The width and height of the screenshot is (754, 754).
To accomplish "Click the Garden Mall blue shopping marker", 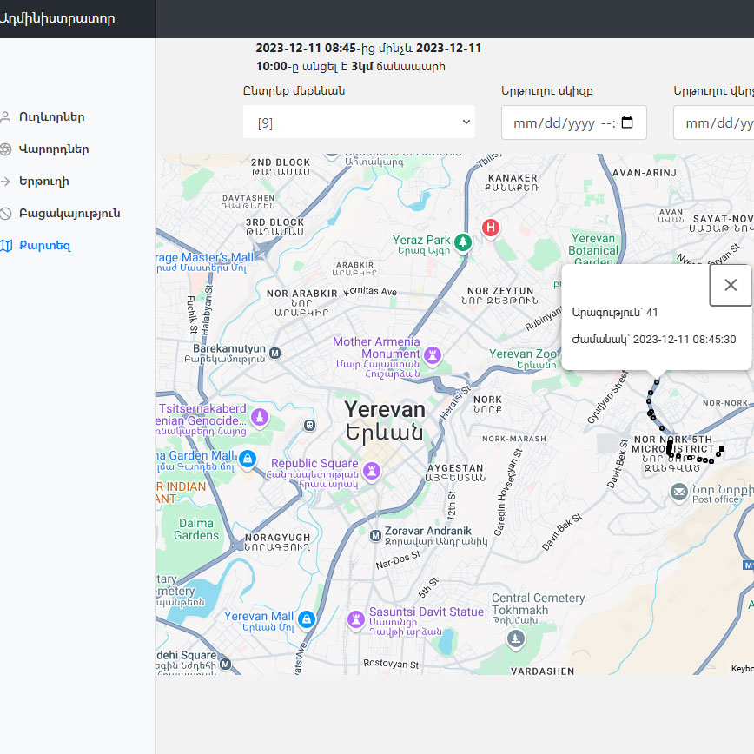I will pyautogui.click(x=248, y=459).
